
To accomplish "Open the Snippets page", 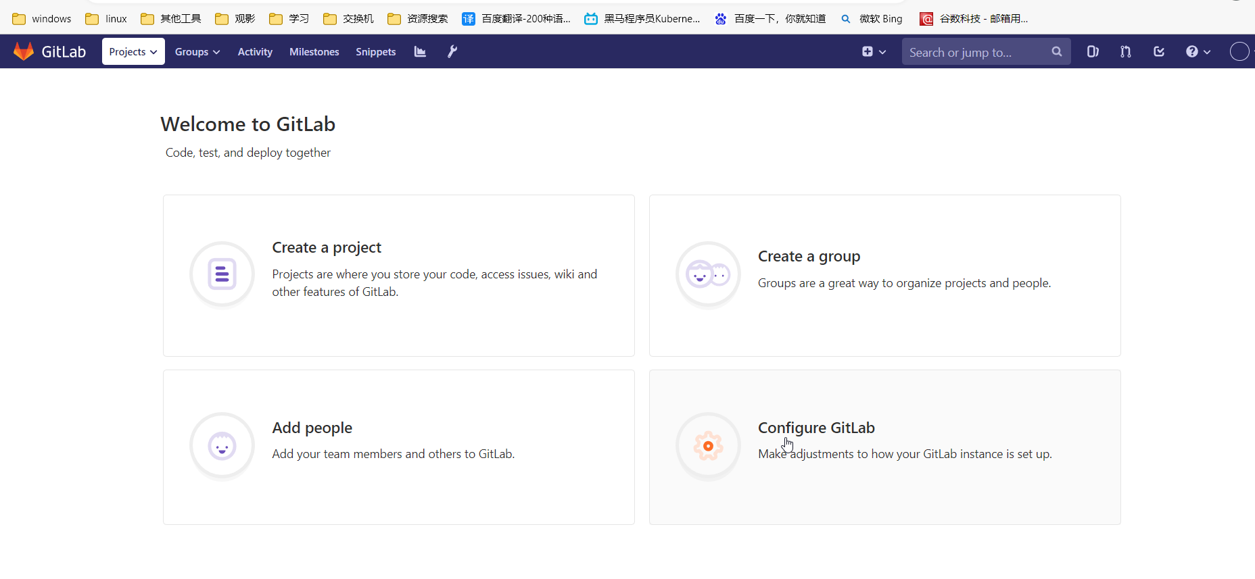I will tap(376, 51).
